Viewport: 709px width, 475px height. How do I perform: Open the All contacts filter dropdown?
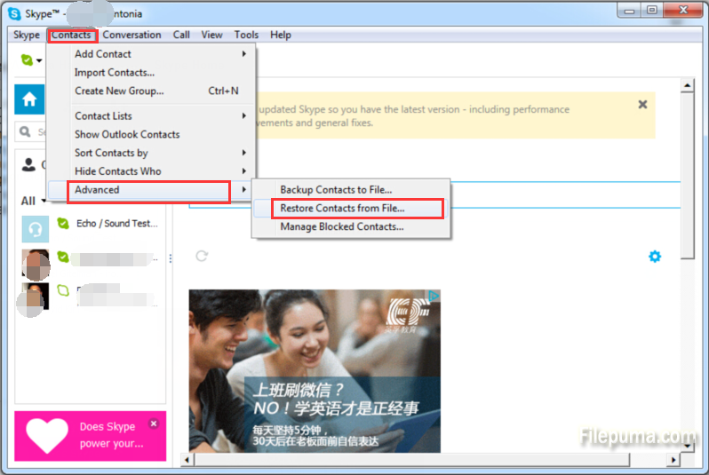pyautogui.click(x=43, y=201)
